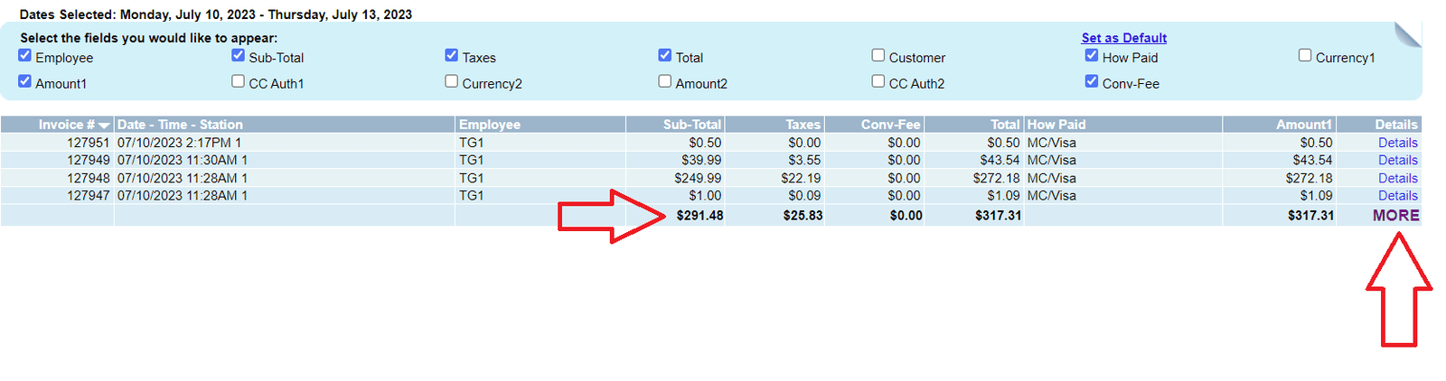Enable the Currency1 checkbox
This screenshot has width=1446, height=381.
click(x=1304, y=56)
